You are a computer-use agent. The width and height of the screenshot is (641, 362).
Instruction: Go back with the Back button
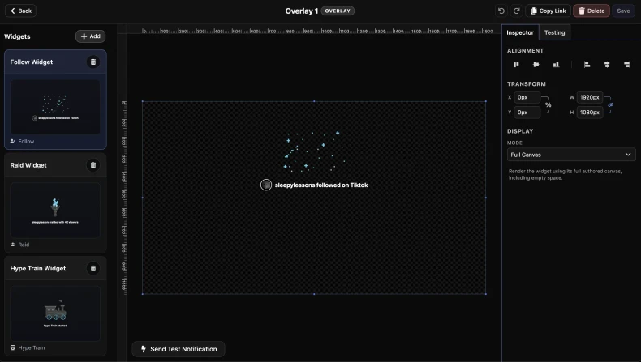(21, 11)
